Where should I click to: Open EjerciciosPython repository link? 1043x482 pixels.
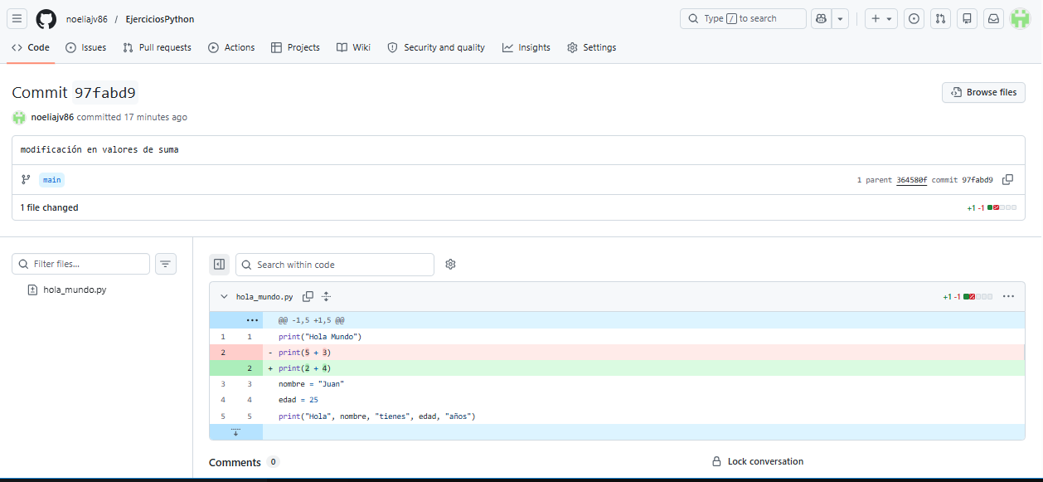click(160, 19)
